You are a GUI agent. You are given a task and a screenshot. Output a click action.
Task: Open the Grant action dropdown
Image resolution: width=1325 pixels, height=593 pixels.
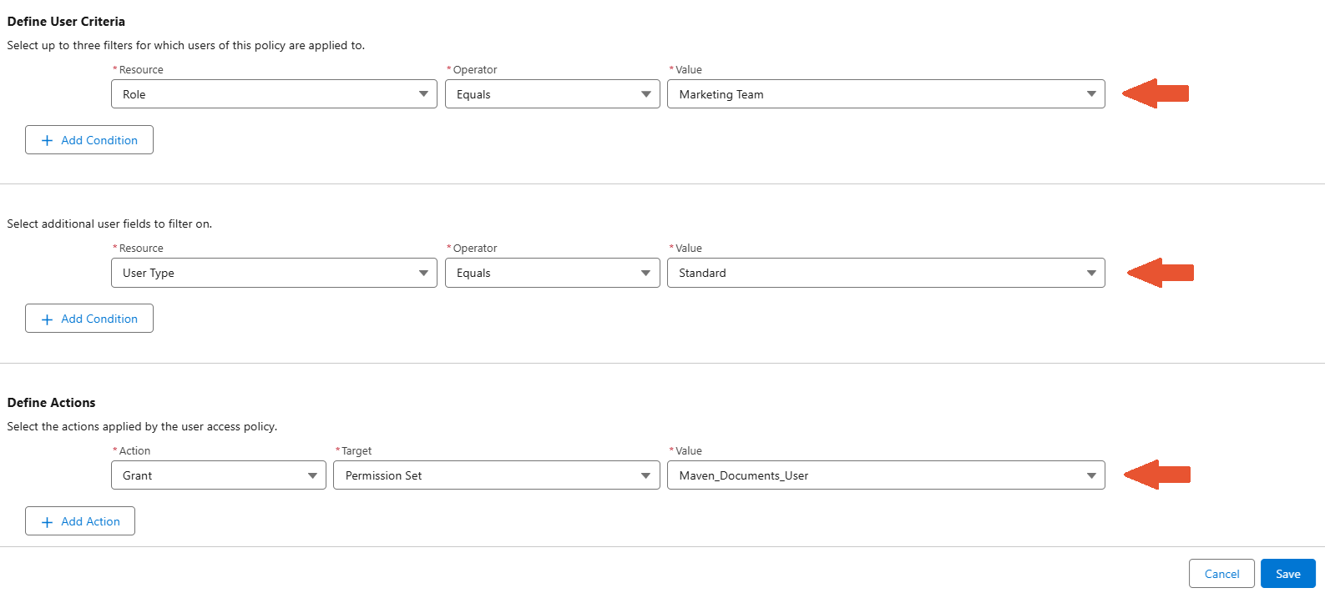click(219, 475)
